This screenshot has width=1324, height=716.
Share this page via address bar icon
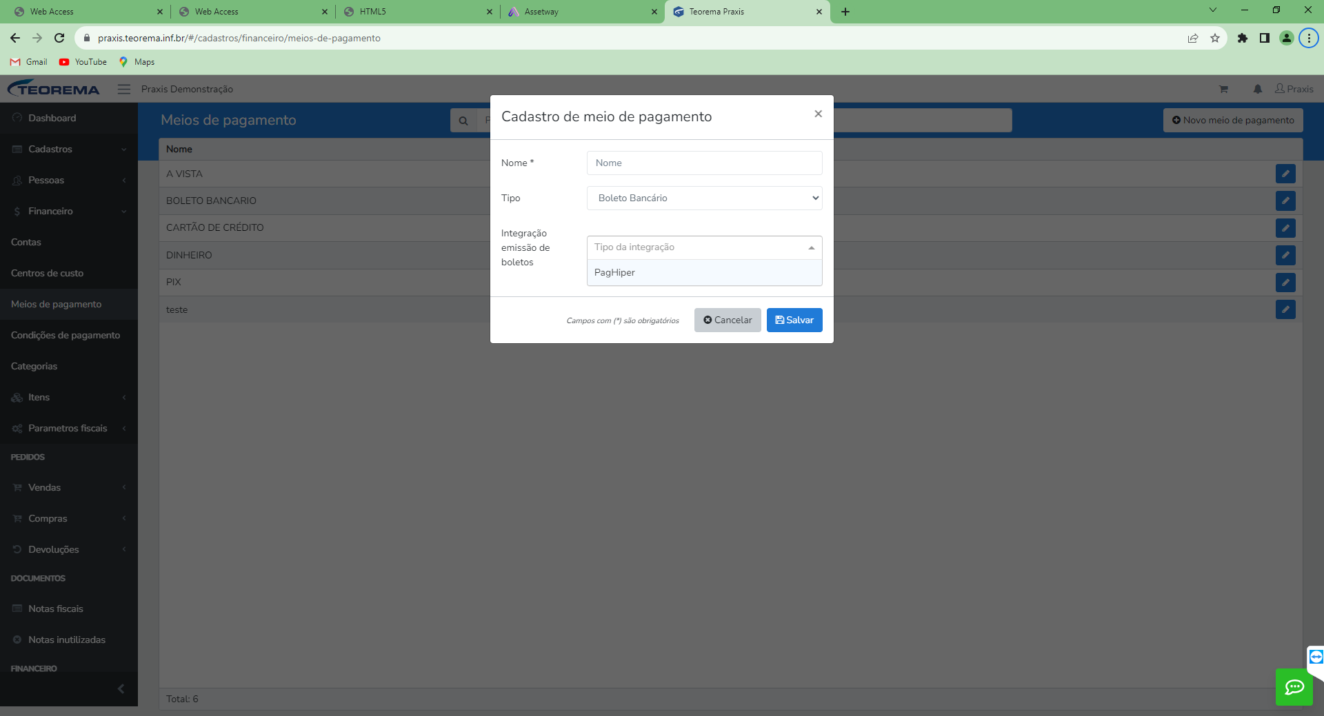[x=1193, y=38]
